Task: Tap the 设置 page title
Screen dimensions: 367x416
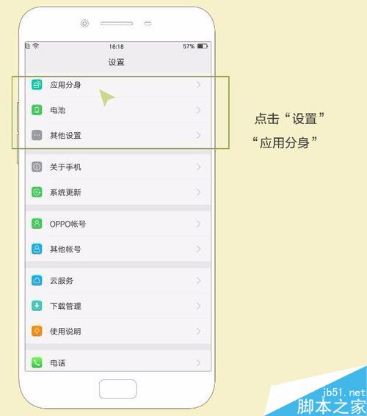Action: click(116, 62)
